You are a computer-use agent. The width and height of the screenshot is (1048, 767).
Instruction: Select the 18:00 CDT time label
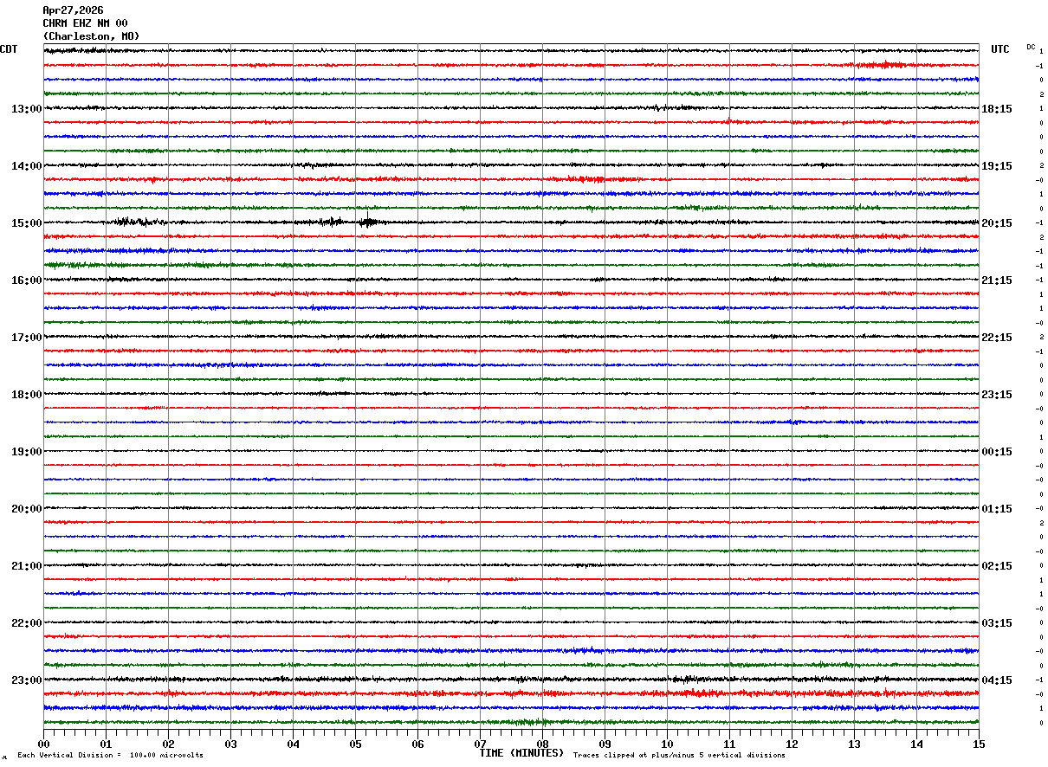pyautogui.click(x=27, y=395)
